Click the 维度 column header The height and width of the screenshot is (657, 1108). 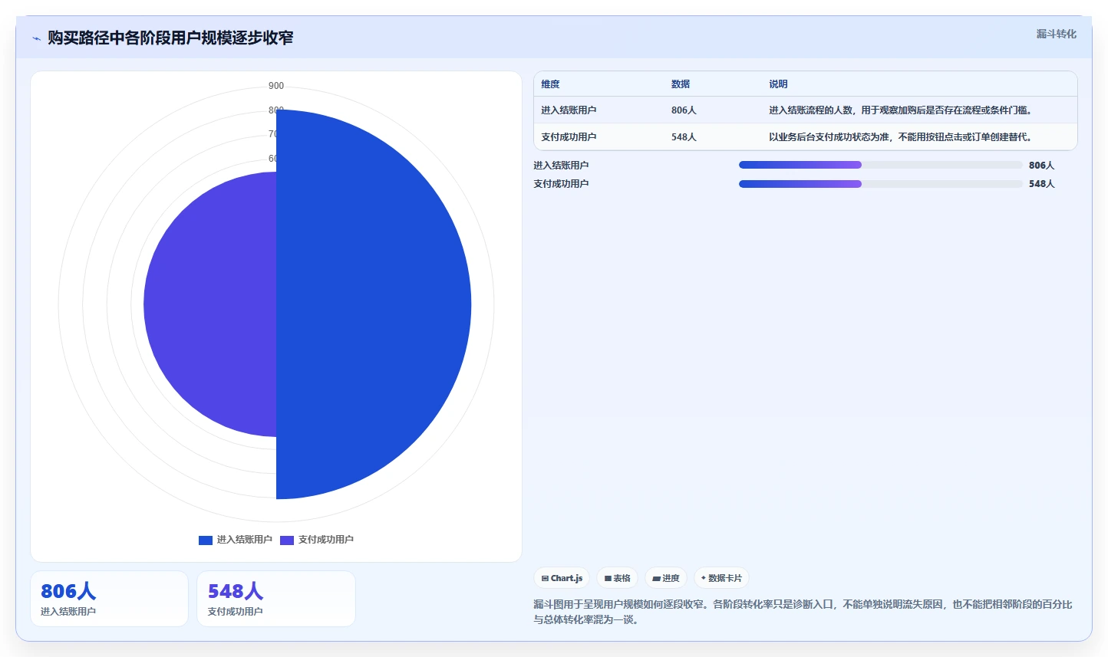[550, 84]
